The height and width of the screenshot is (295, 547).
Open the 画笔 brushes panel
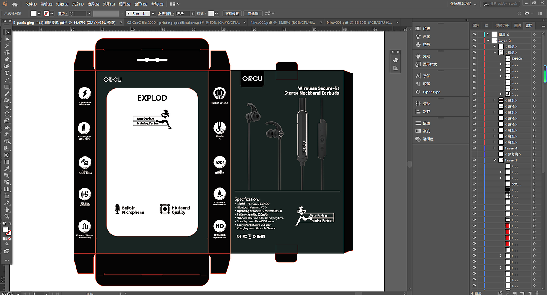coord(424,37)
